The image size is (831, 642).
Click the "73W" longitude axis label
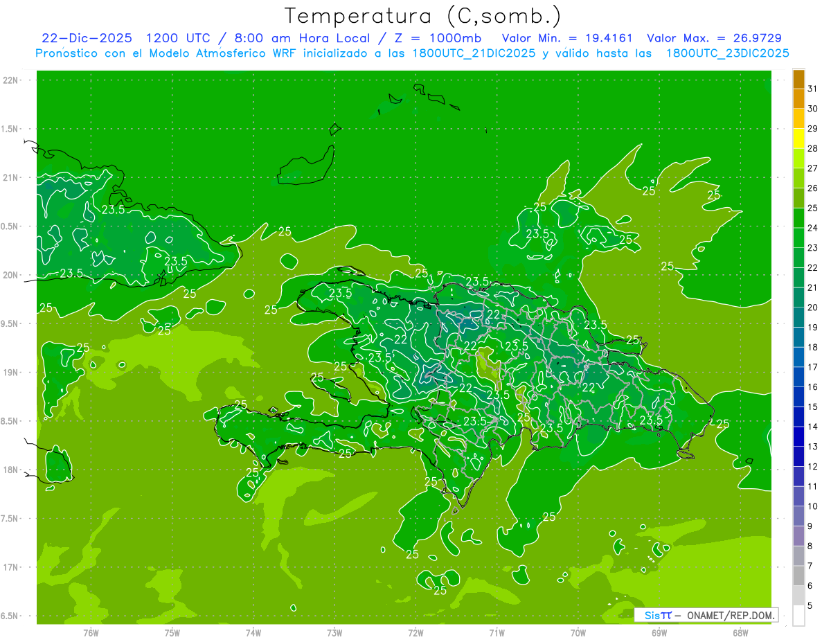coord(334,632)
